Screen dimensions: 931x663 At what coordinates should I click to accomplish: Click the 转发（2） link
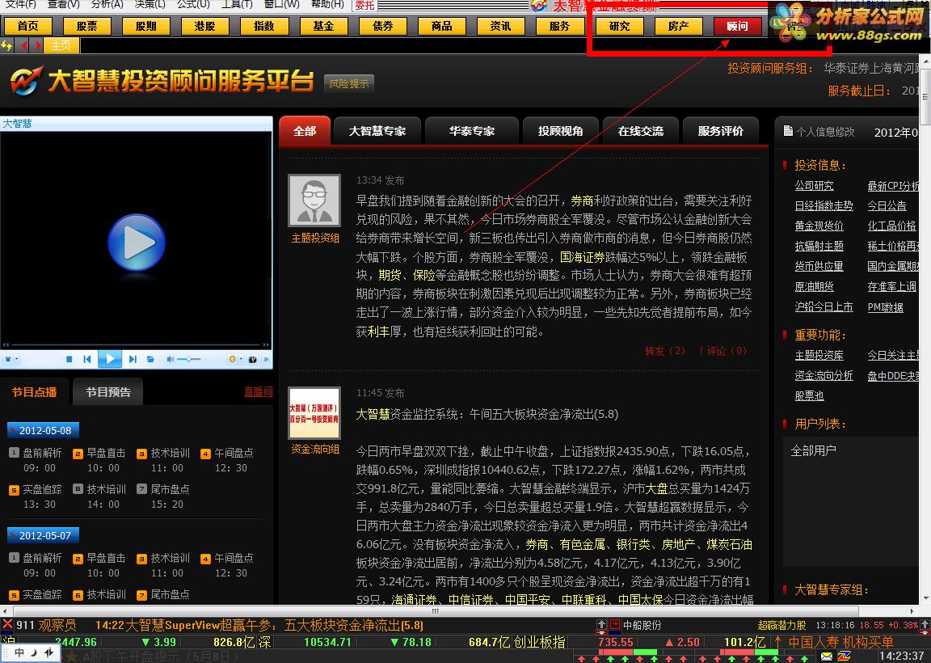coord(665,351)
